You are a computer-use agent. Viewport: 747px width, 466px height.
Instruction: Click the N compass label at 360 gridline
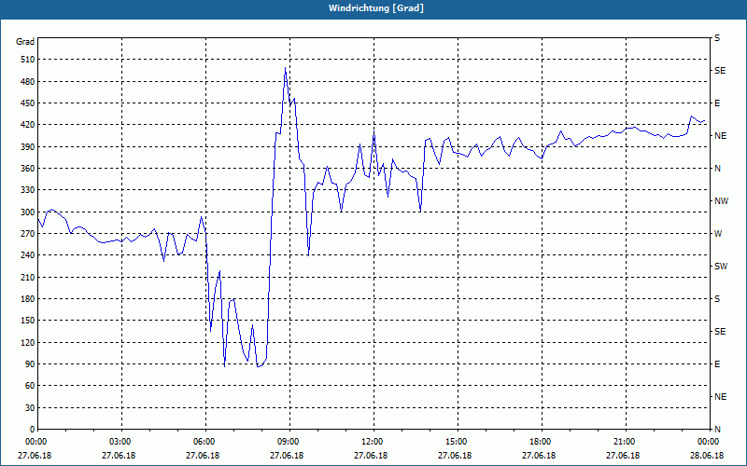pos(717,169)
